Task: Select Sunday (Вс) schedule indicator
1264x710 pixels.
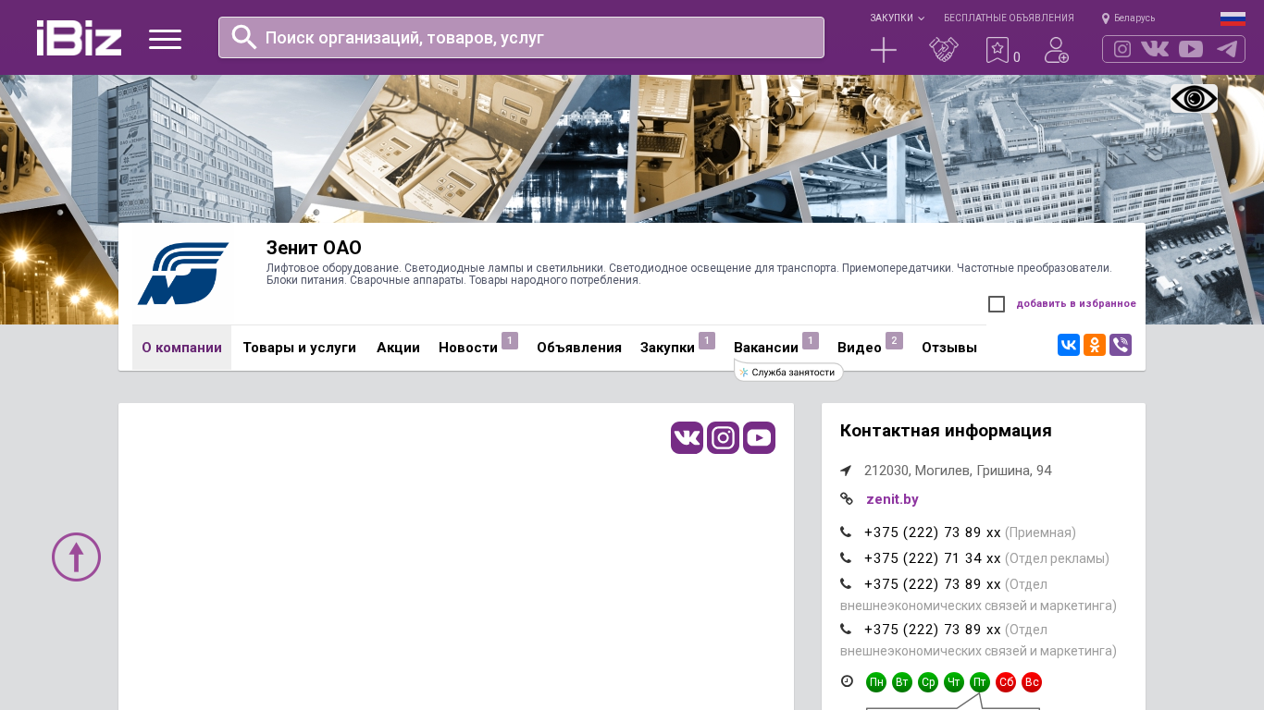Action: click(1032, 682)
